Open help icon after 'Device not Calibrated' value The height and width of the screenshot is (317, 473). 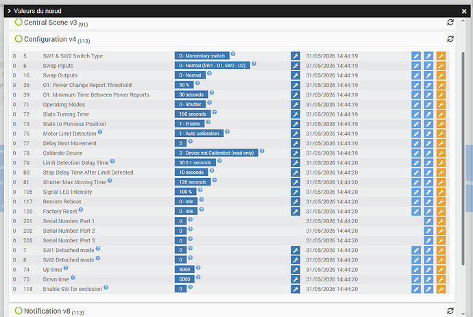click(x=262, y=151)
